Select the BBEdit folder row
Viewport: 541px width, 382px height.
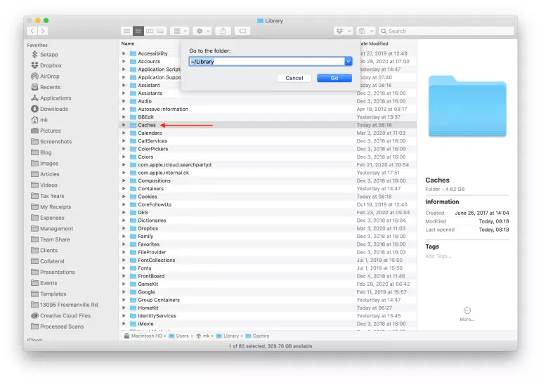pos(268,117)
